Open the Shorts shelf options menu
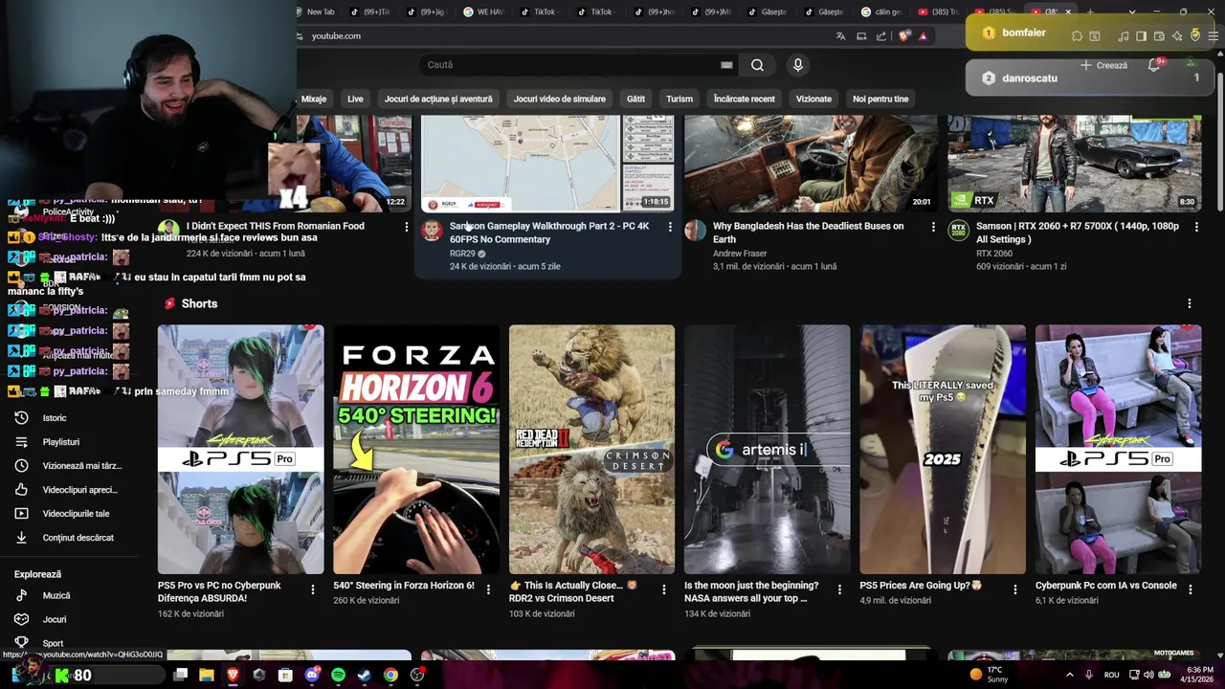The height and width of the screenshot is (689, 1225). (1190, 303)
